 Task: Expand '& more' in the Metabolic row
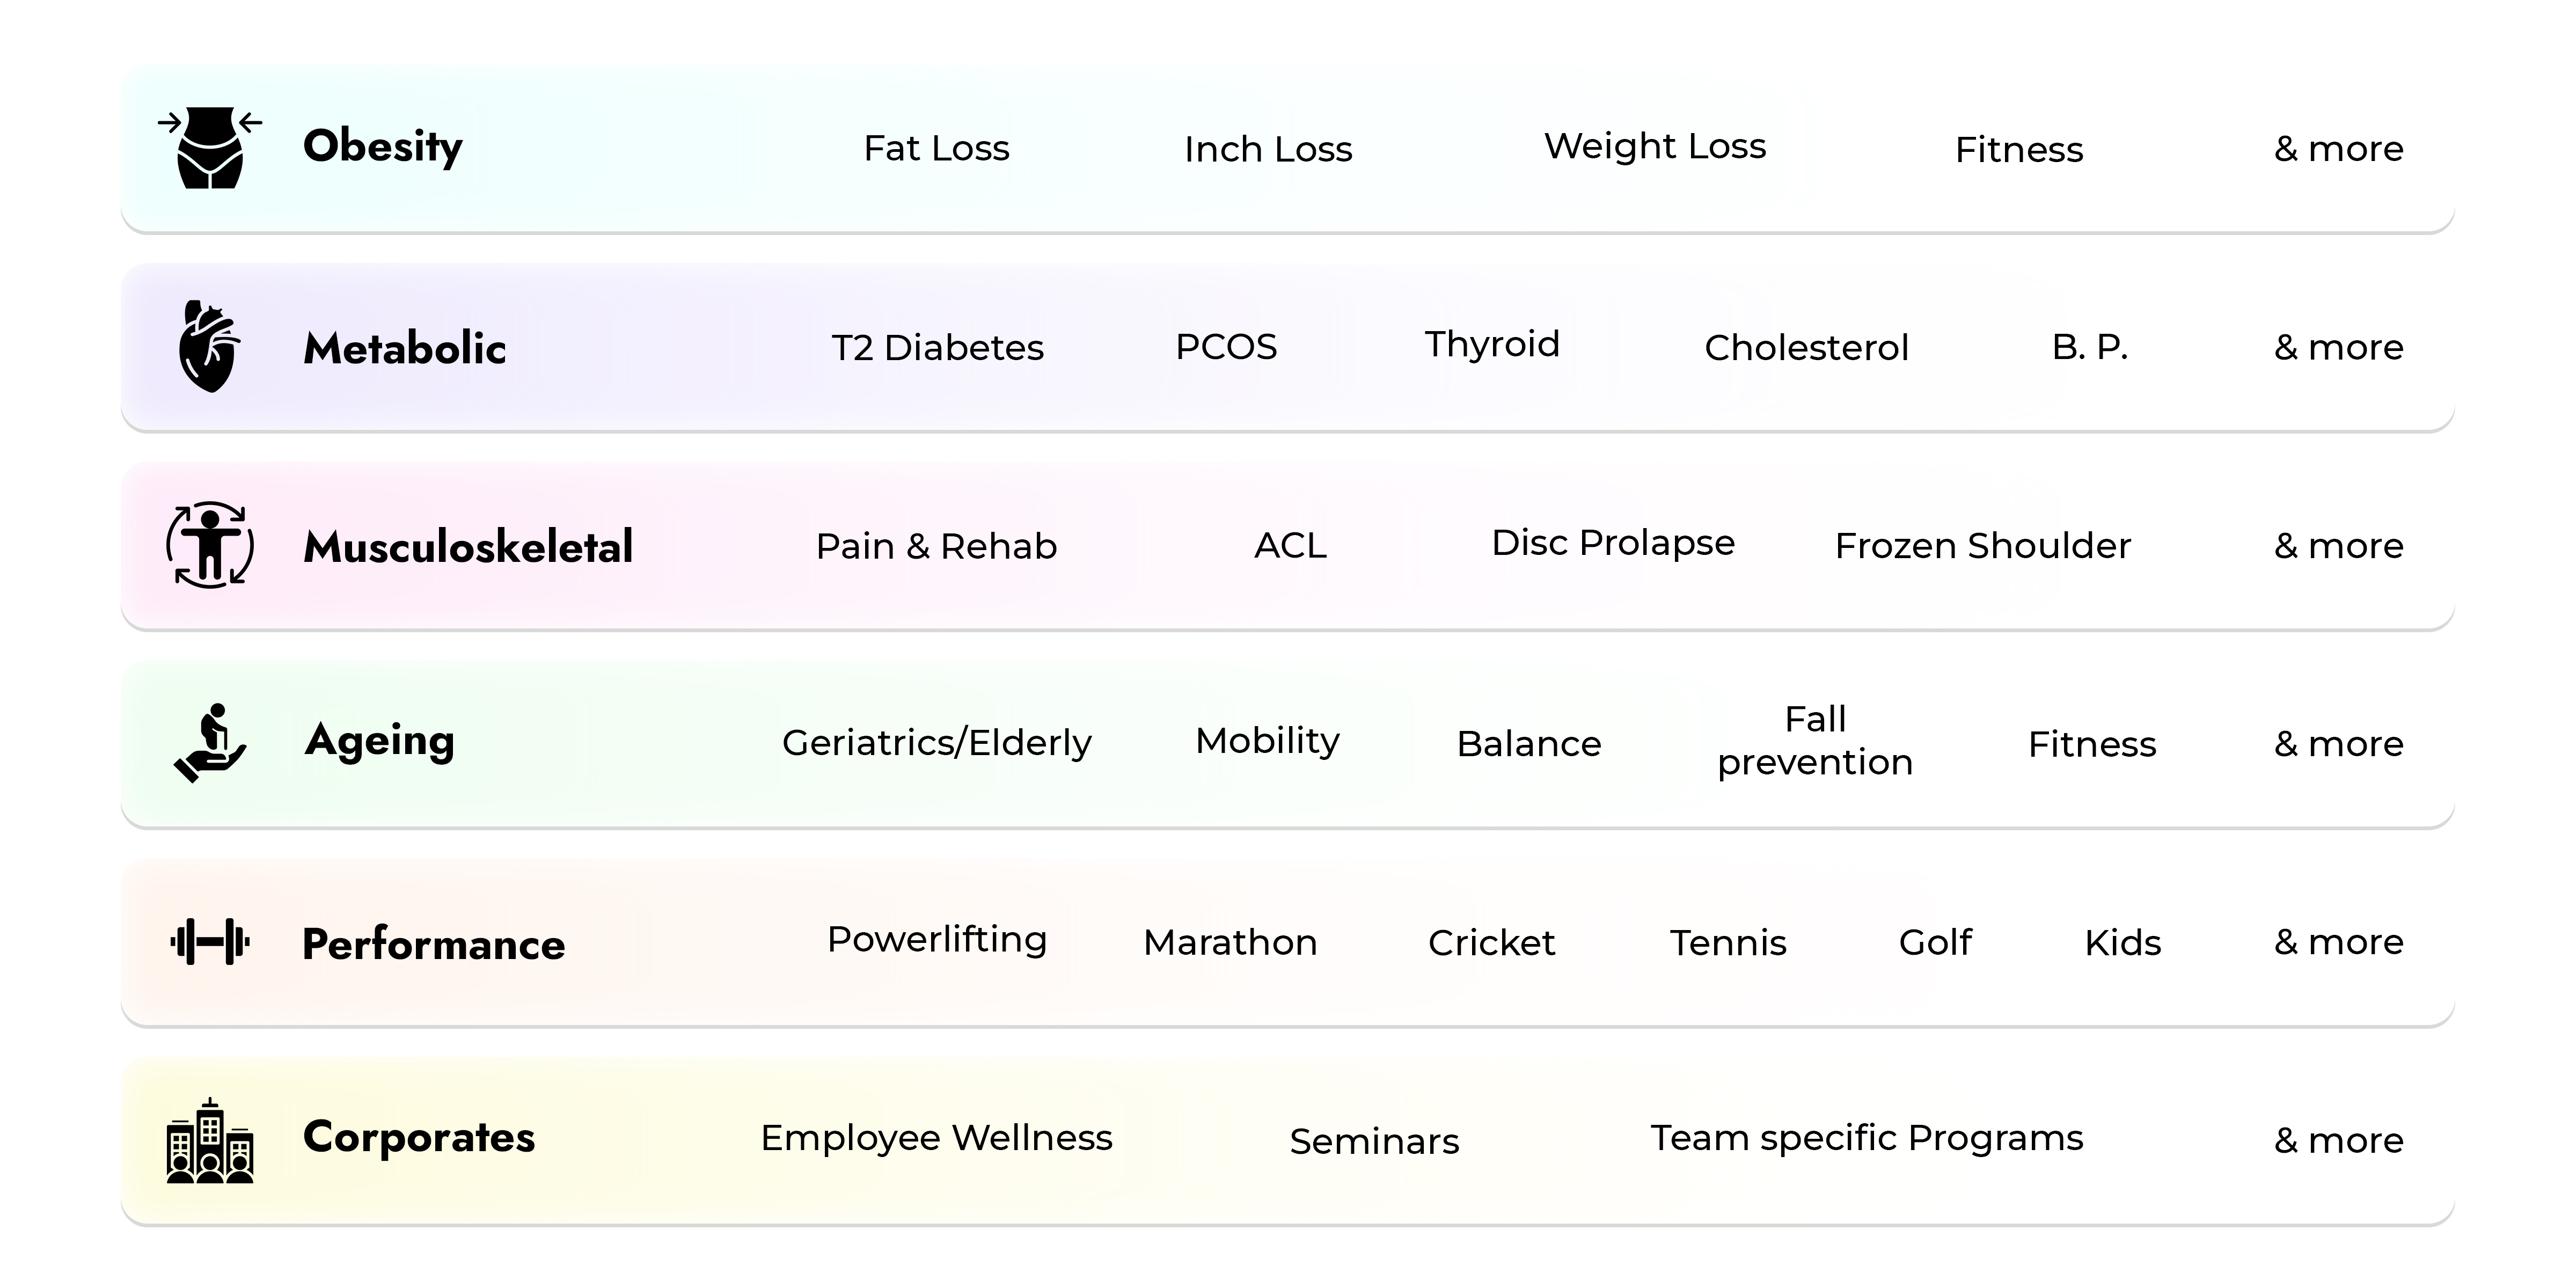(2338, 347)
